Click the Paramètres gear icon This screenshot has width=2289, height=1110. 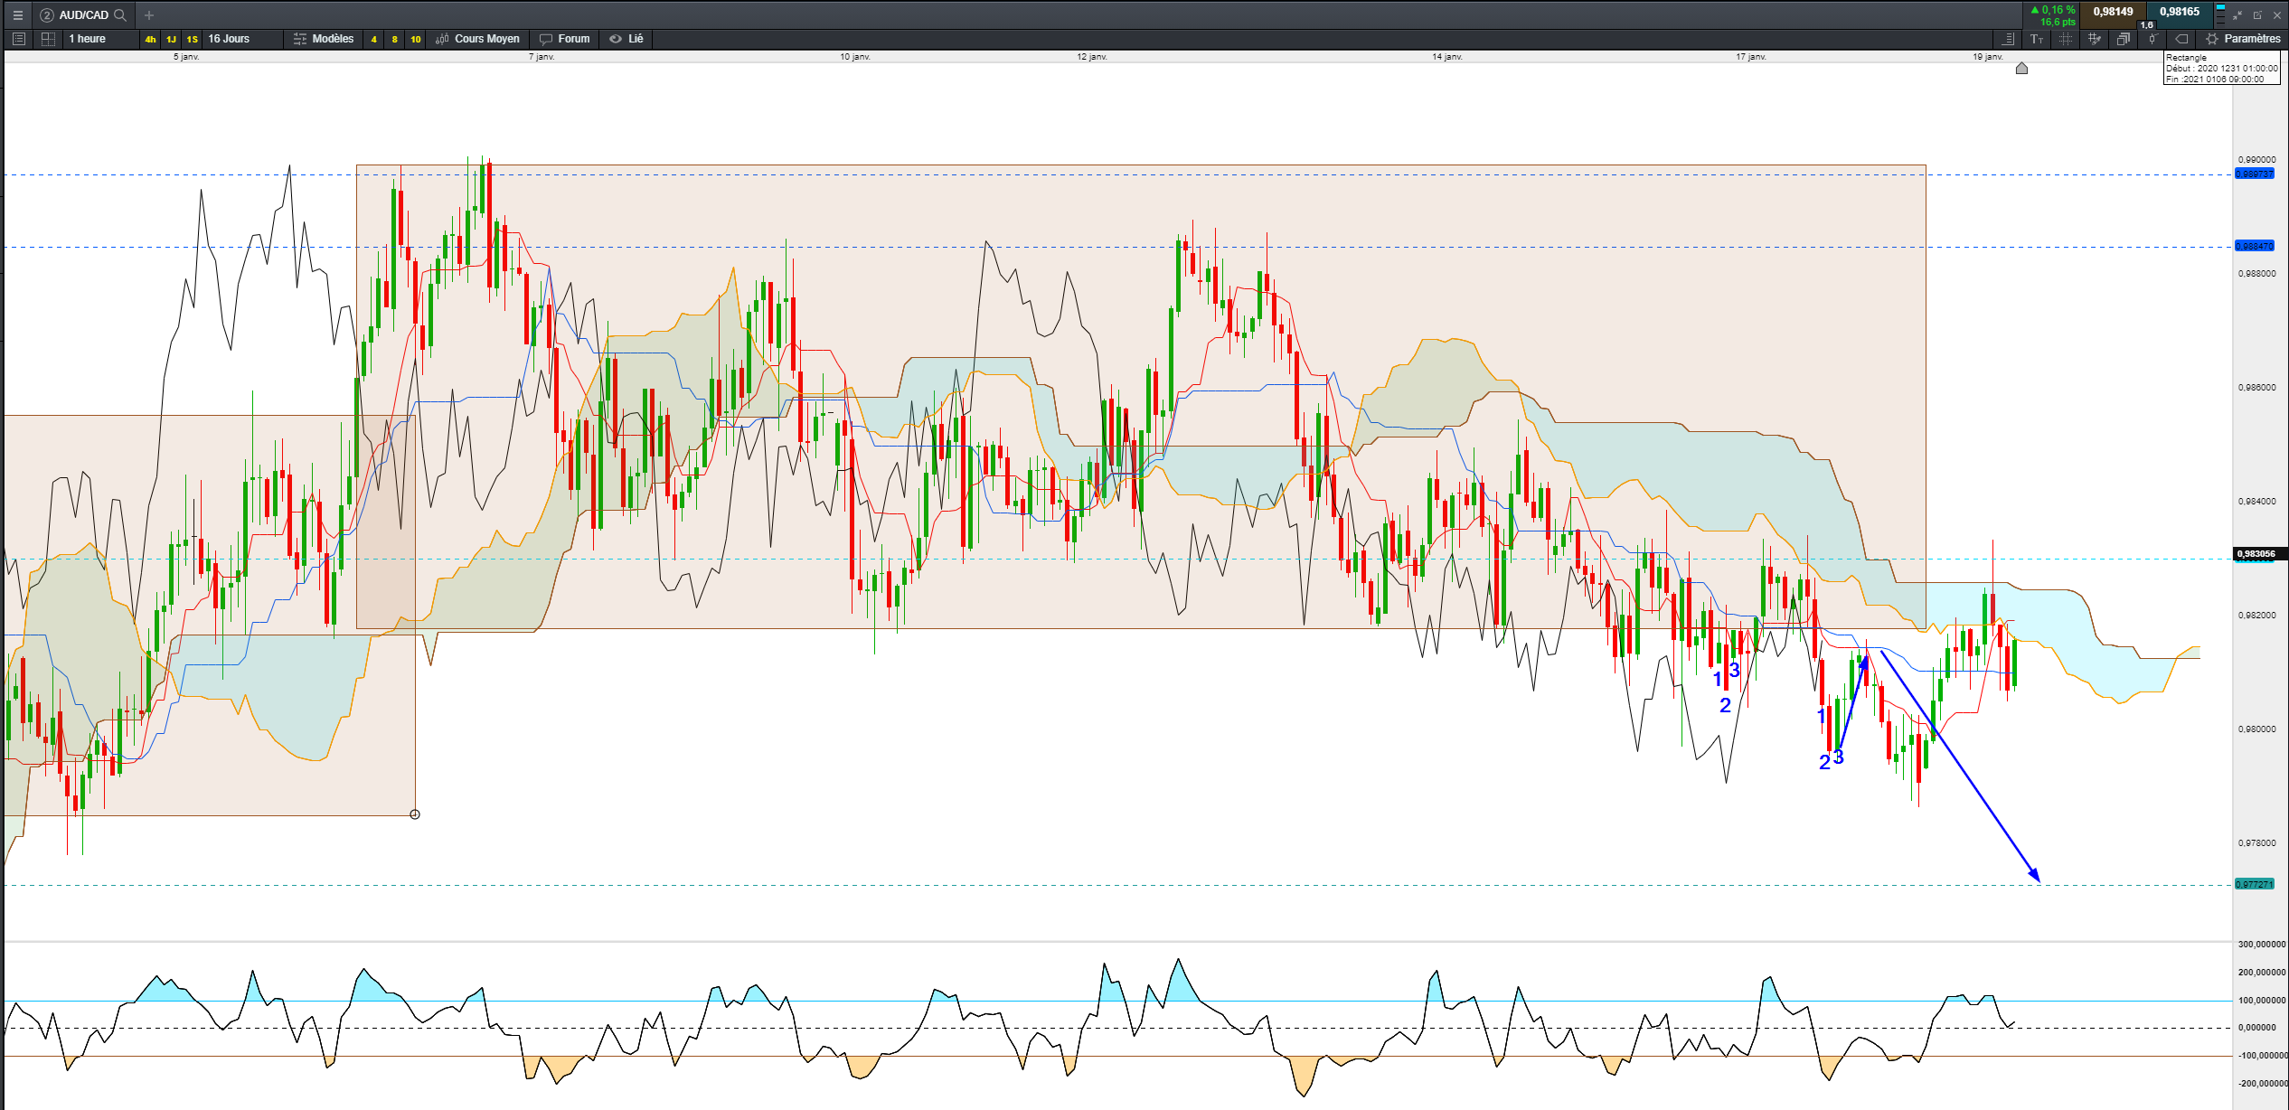click(2212, 39)
